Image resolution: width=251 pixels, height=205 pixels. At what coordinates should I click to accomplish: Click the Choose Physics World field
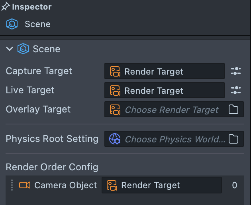coord(167,139)
